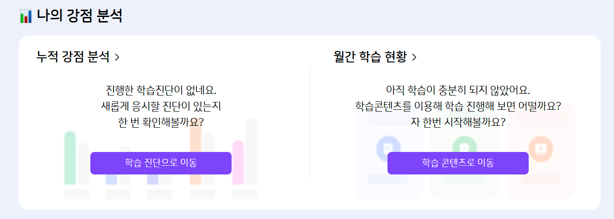
Task: Click the line 새롭게 응시할 진단이 있는지
Action: 160,106
